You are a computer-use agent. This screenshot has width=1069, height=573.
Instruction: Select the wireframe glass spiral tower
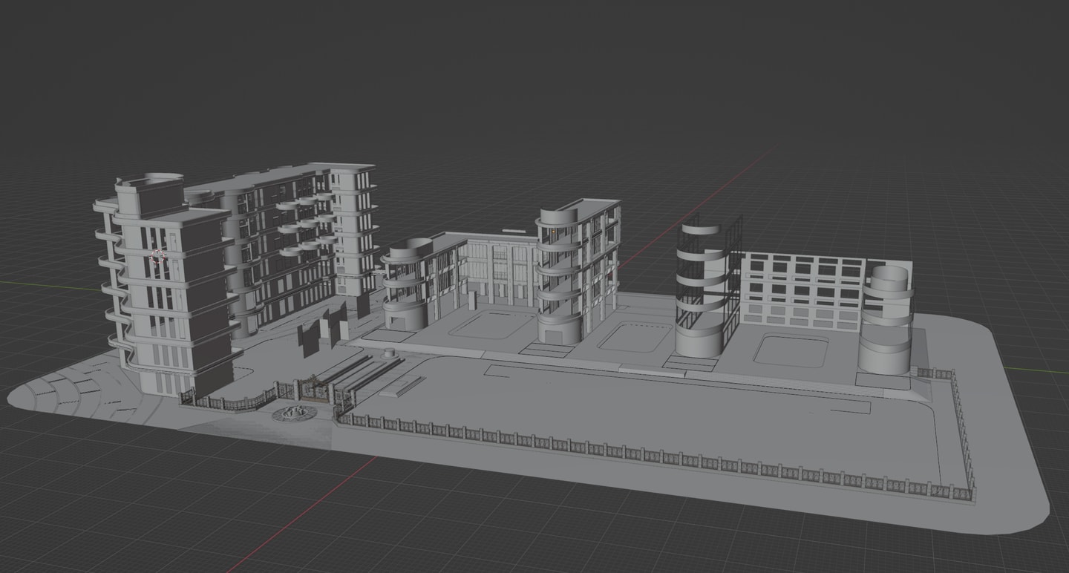(705, 286)
